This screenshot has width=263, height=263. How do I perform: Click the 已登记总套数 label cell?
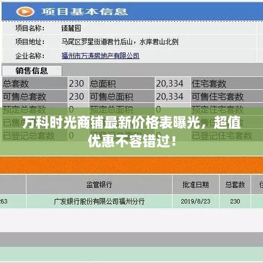(x=35, y=135)
